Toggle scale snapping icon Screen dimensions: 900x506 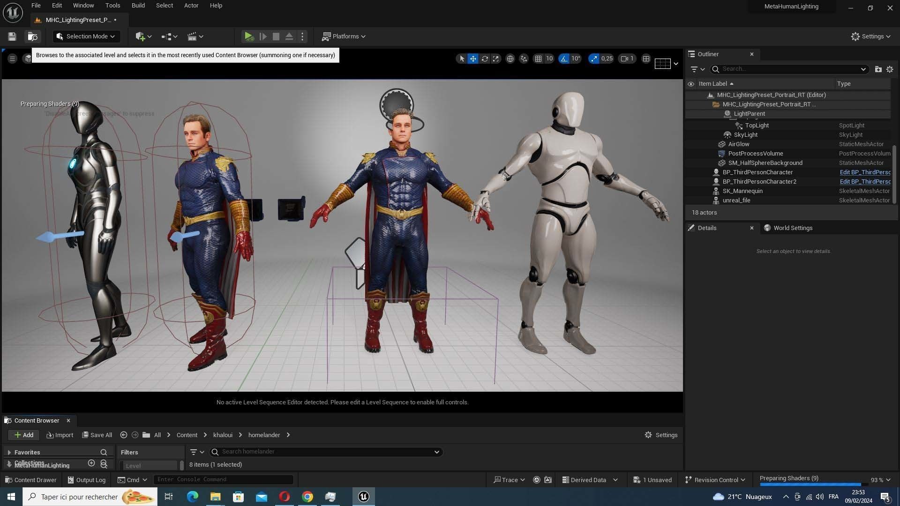point(594,59)
